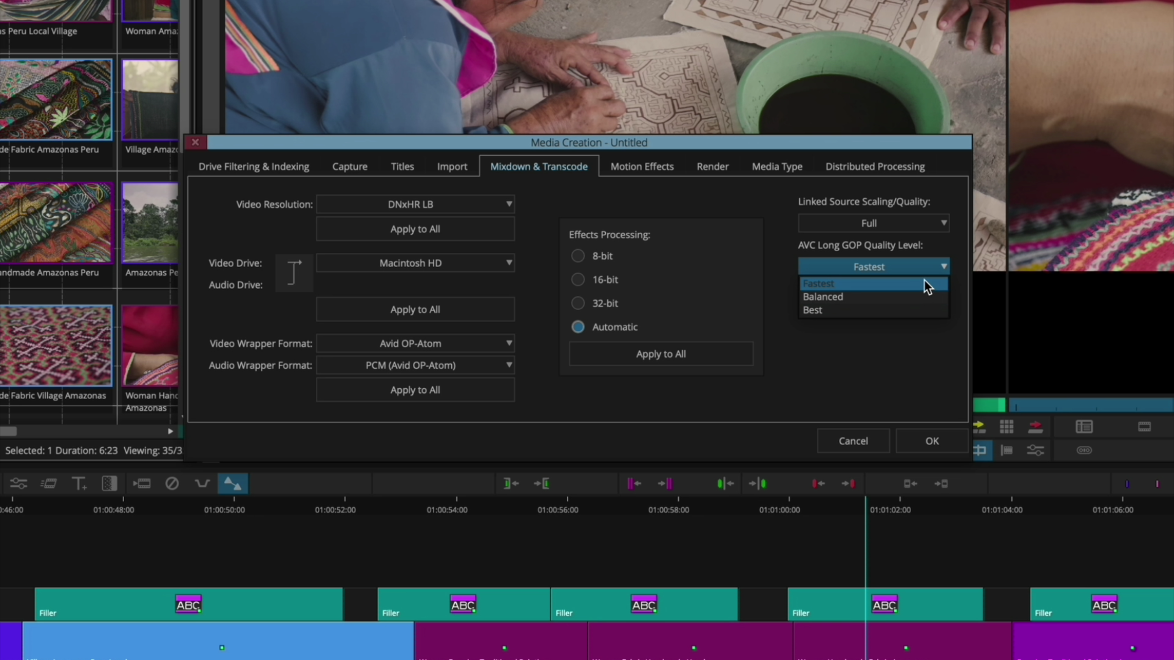
Task: Click the yellow splice-in arrow icon
Action: click(979, 427)
